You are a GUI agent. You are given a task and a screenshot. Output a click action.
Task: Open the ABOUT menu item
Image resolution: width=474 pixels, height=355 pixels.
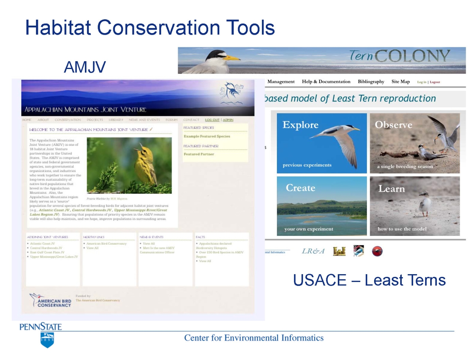click(43, 120)
